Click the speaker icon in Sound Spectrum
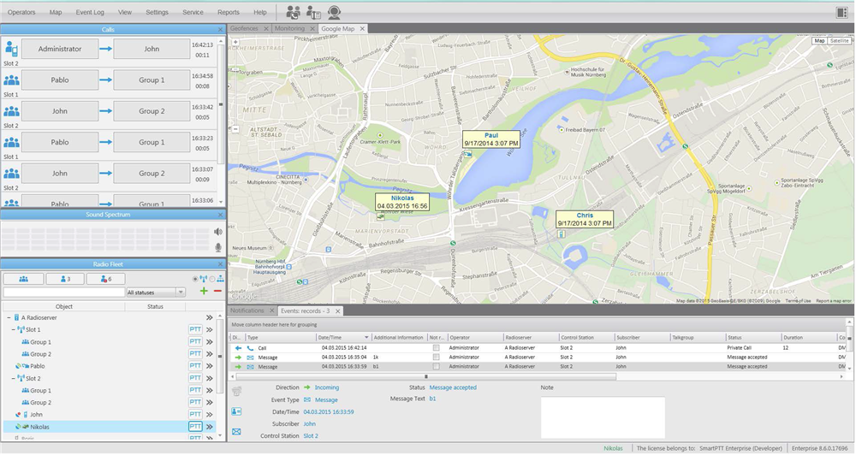Screen dimensions: 856x455 [219, 232]
